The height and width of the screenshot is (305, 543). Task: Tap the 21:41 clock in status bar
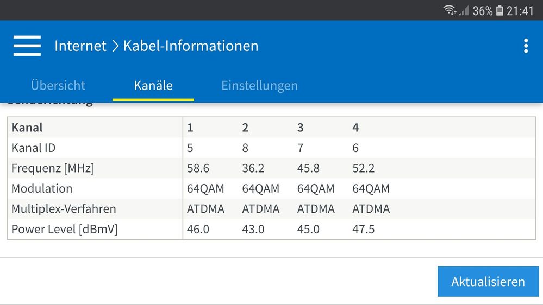(x=520, y=11)
